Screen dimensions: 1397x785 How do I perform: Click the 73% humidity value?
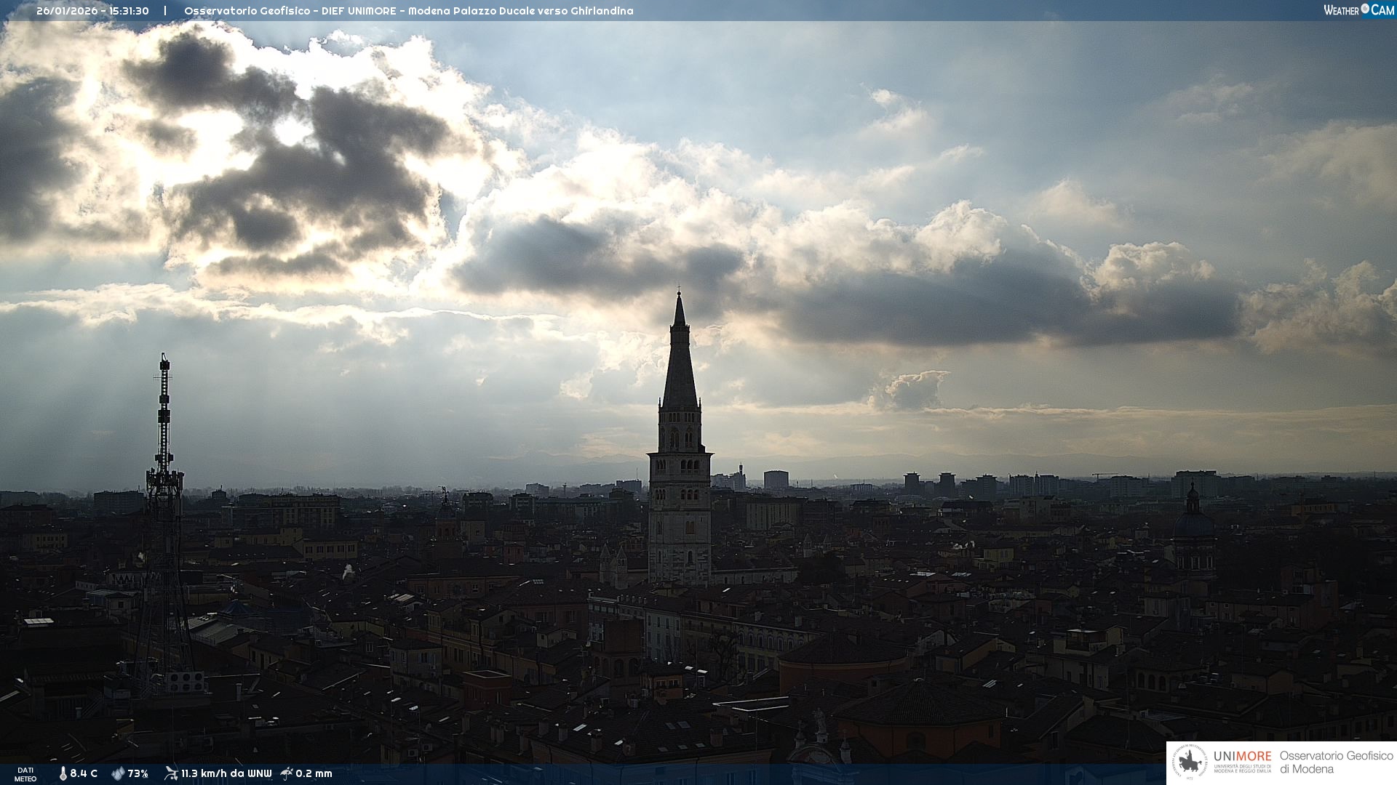(138, 773)
